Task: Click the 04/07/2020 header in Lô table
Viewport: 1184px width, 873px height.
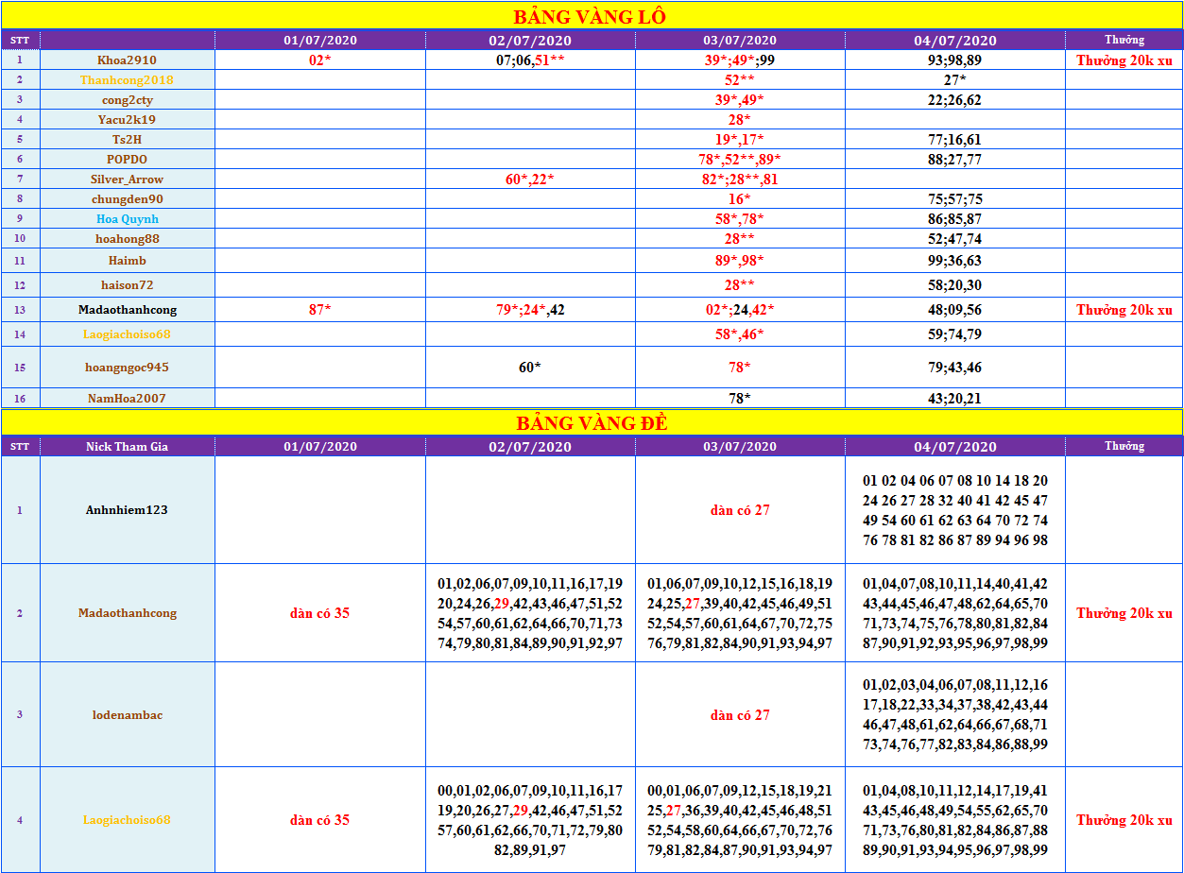Action: click(x=955, y=41)
